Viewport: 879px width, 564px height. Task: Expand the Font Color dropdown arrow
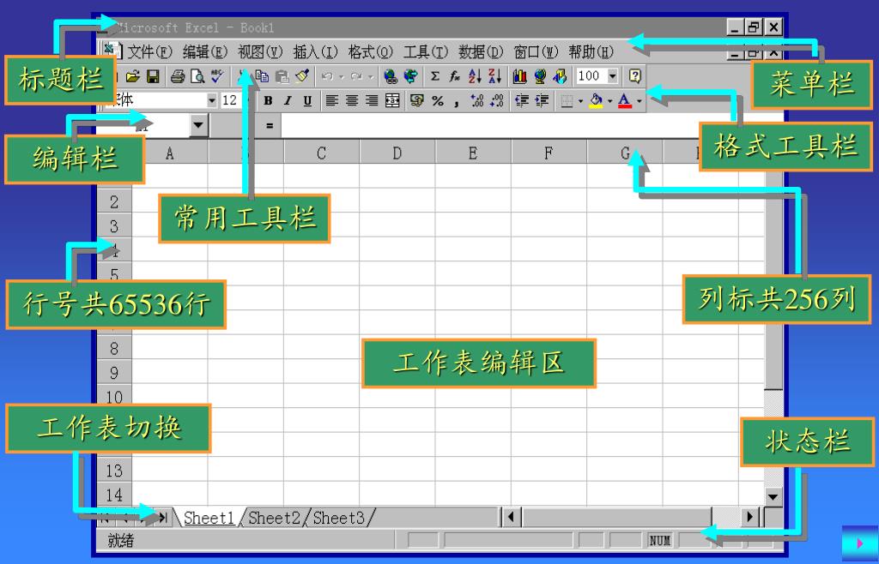point(639,101)
